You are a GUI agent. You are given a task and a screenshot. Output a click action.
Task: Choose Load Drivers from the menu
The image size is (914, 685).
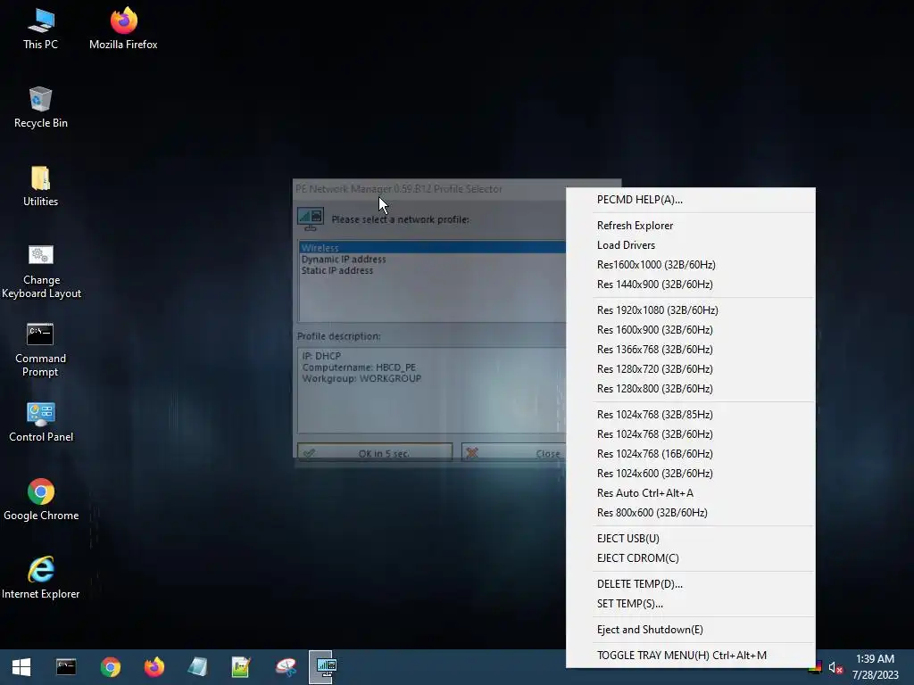pyautogui.click(x=691, y=245)
